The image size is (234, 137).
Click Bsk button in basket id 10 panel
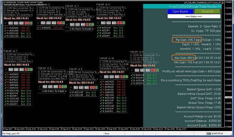click(x=117, y=77)
